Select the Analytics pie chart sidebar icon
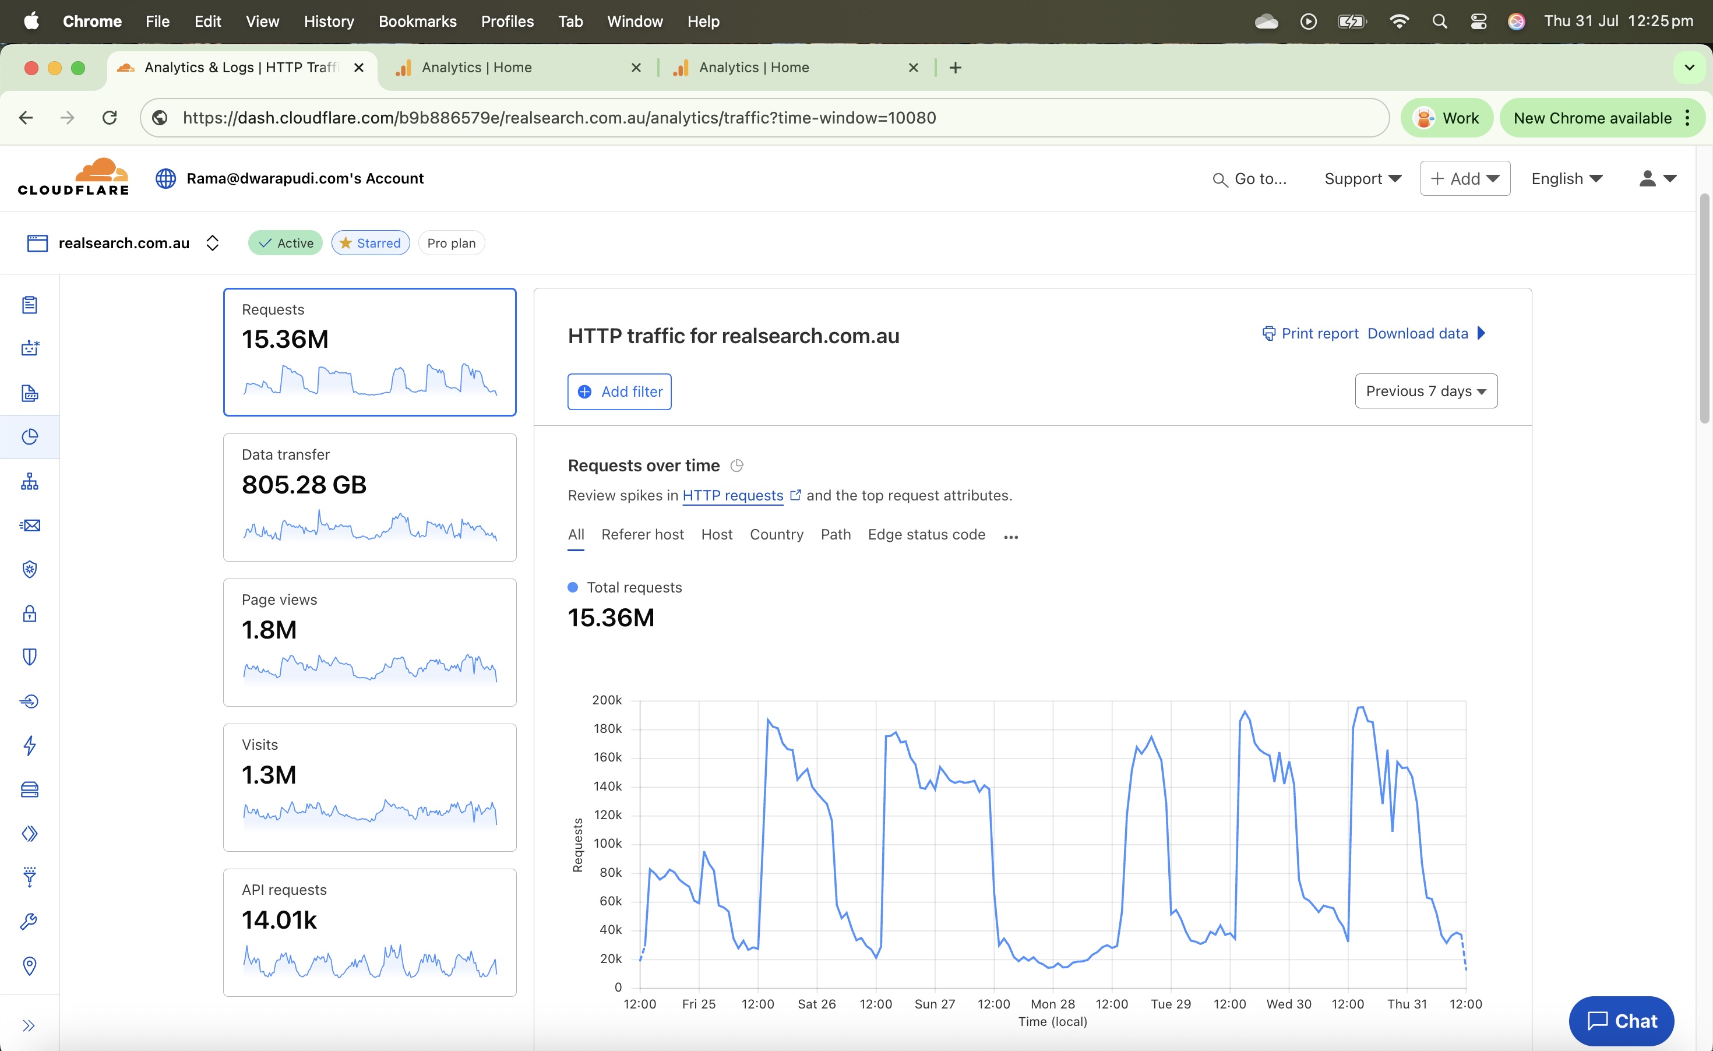Screen dimensions: 1713x1051 click(29, 436)
